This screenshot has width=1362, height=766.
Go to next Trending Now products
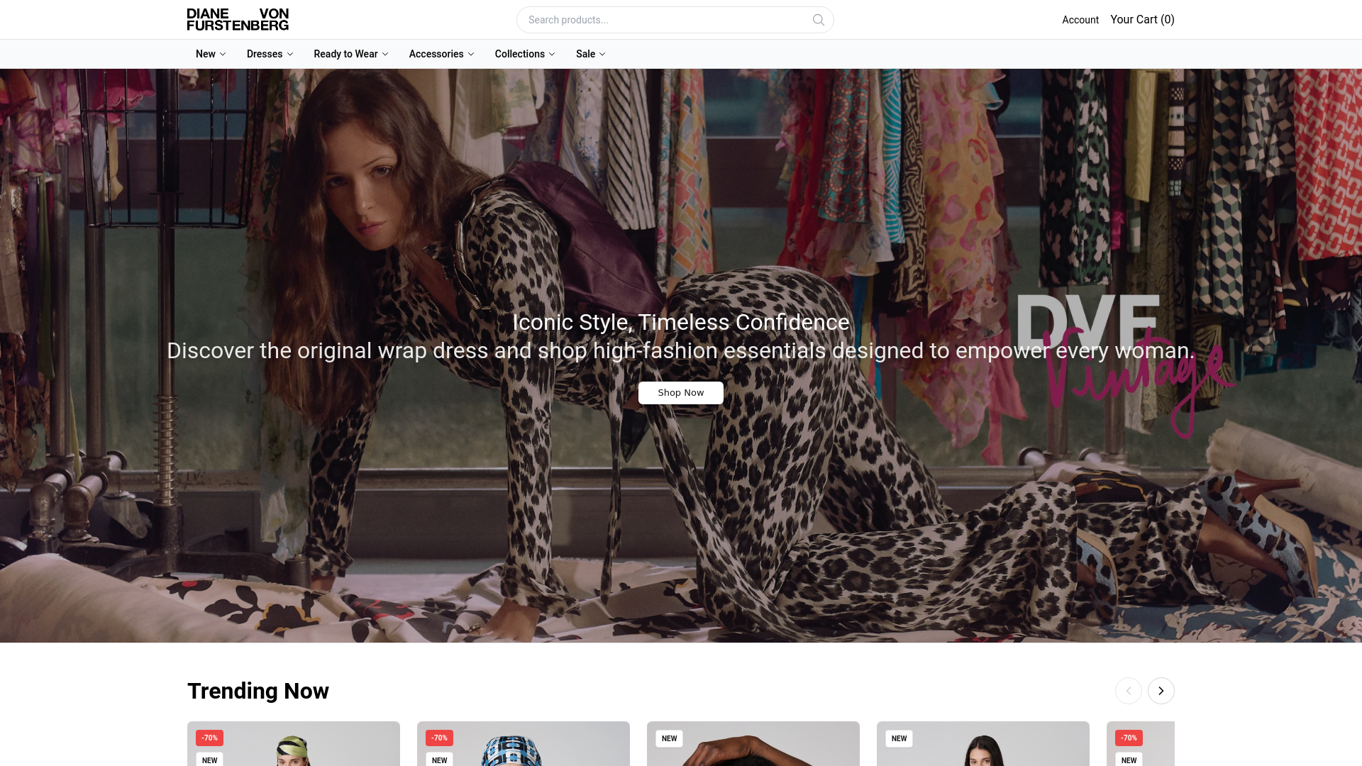[1161, 691]
